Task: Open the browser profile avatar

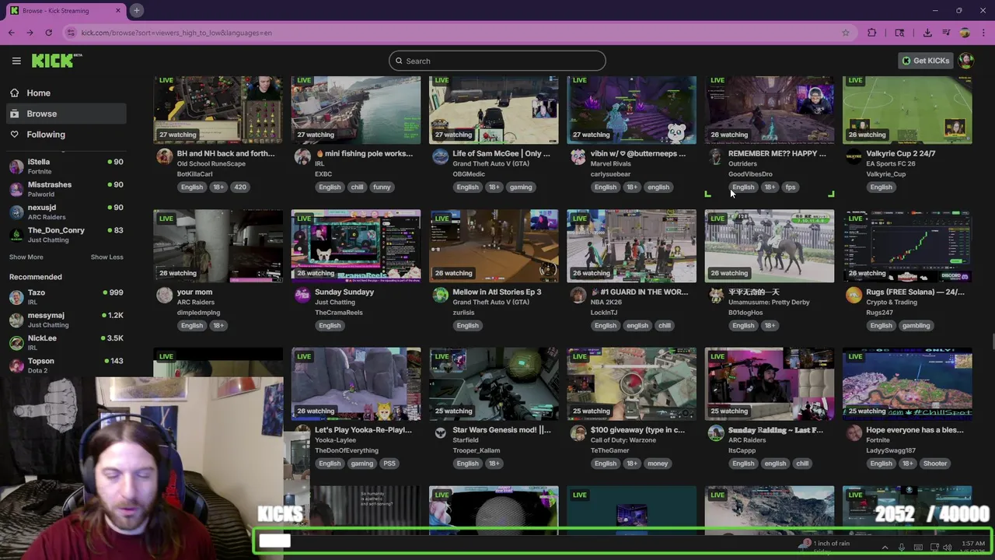Action: click(965, 33)
